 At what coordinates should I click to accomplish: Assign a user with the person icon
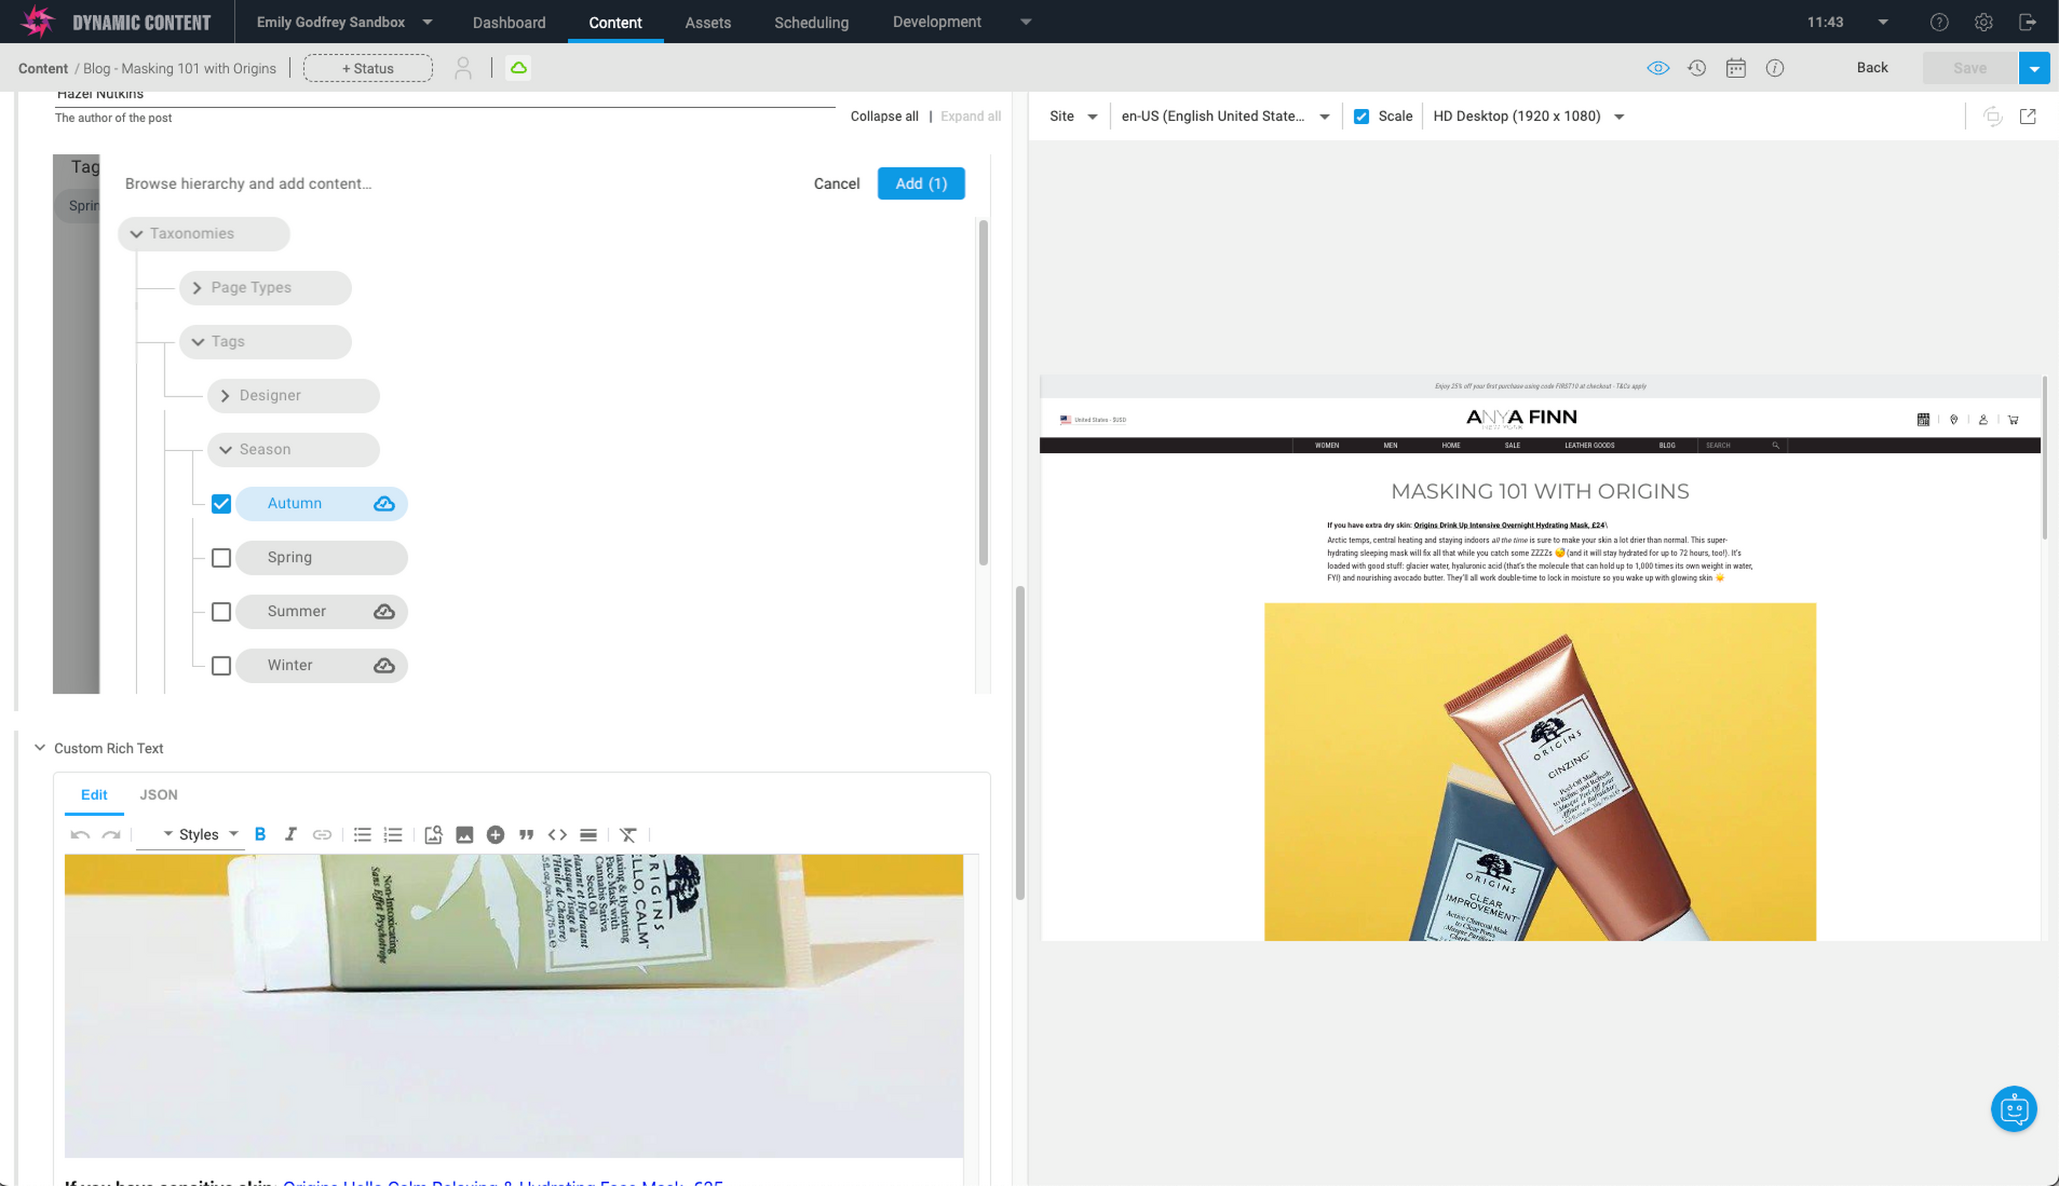[x=463, y=68]
